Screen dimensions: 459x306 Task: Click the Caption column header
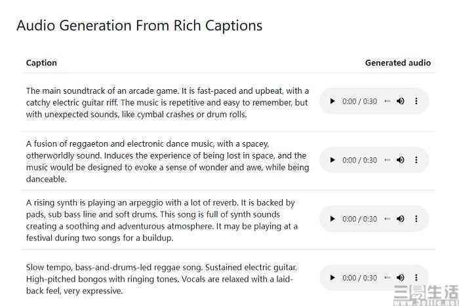(x=41, y=63)
